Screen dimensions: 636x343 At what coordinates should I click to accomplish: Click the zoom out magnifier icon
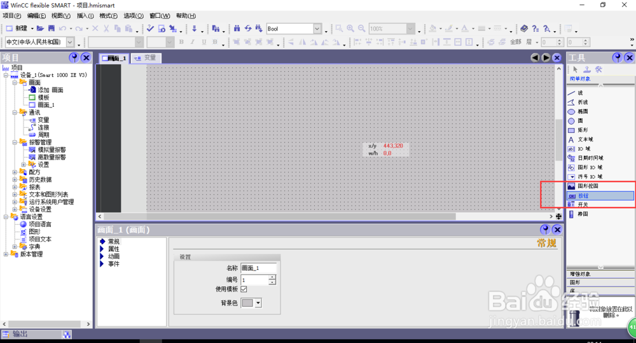(361, 29)
